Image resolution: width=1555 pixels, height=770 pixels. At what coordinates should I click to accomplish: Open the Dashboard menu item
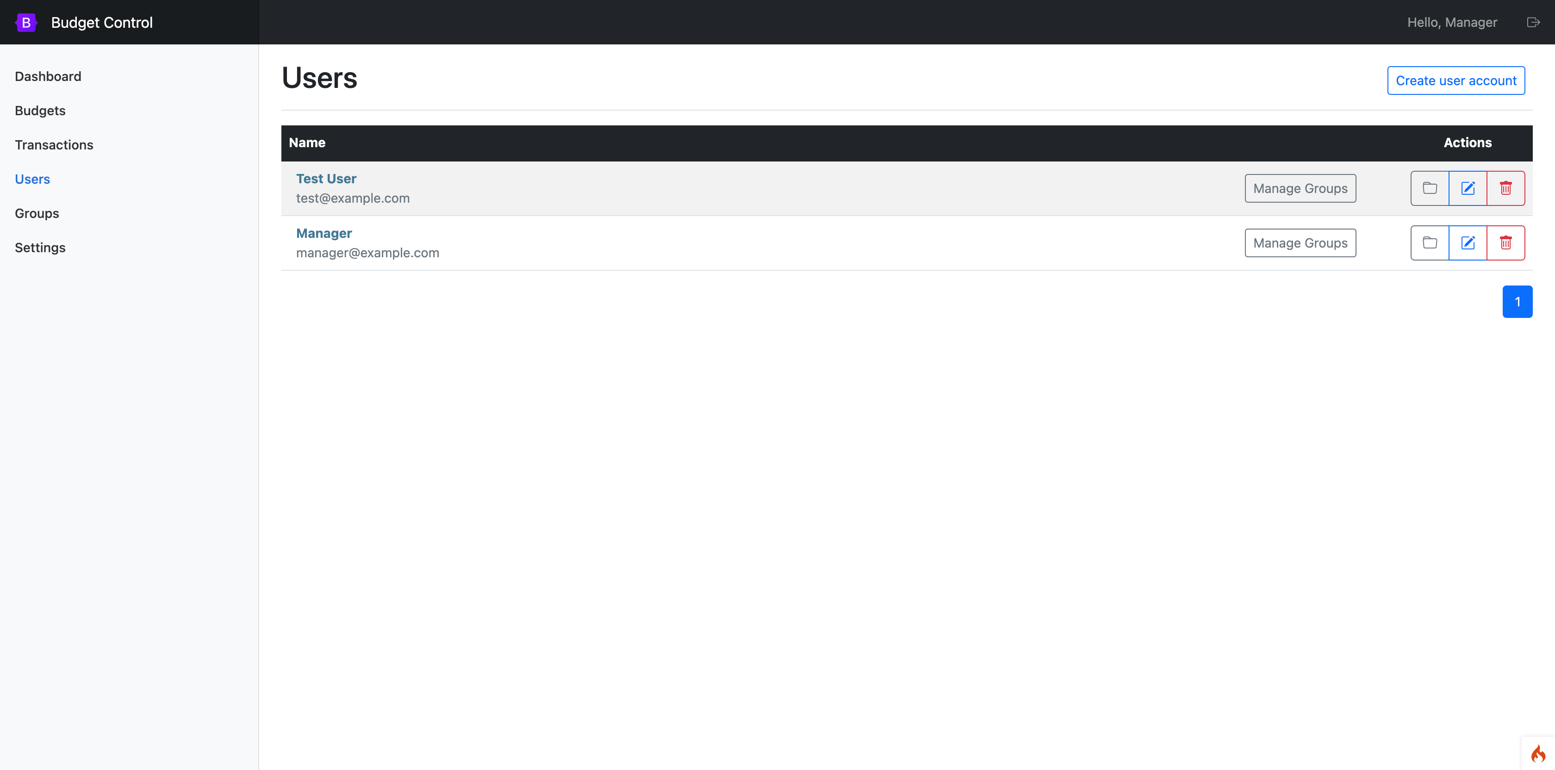coord(48,77)
